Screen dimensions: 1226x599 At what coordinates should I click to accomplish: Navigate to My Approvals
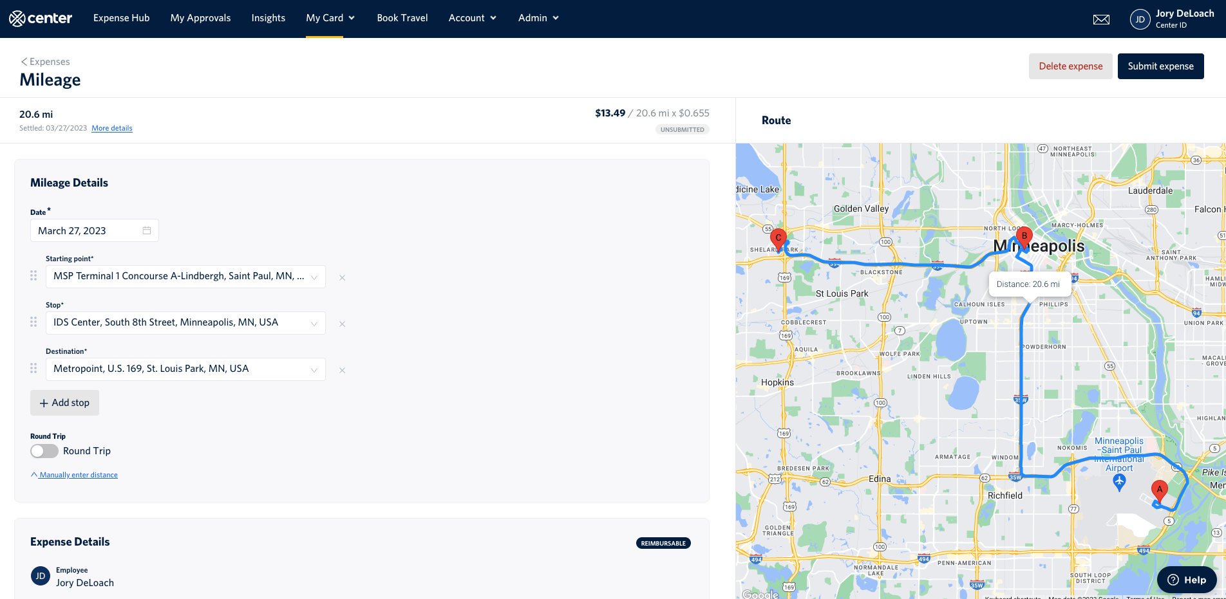[x=200, y=18]
